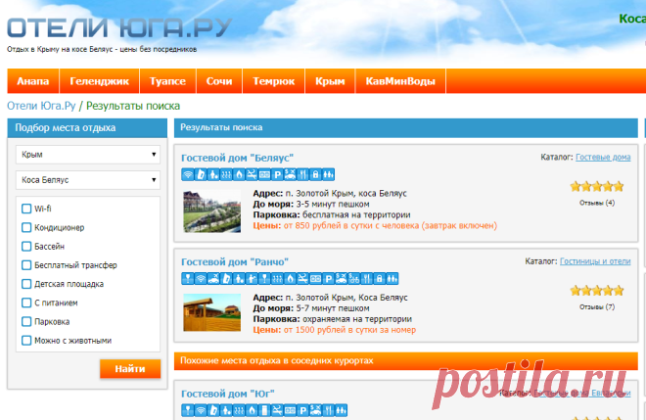
Task: Click star rating of "Ранчо" guest house
Action: coord(597,291)
